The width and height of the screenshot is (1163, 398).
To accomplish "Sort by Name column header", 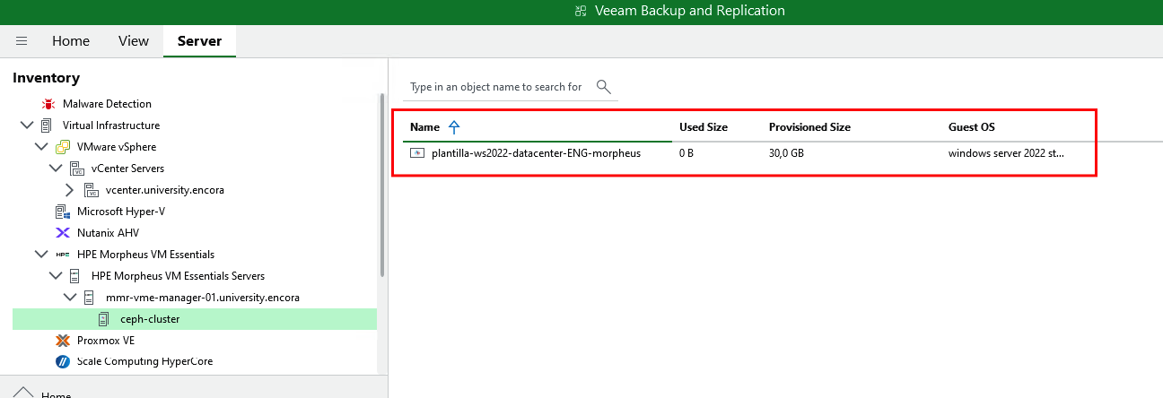I will [425, 127].
